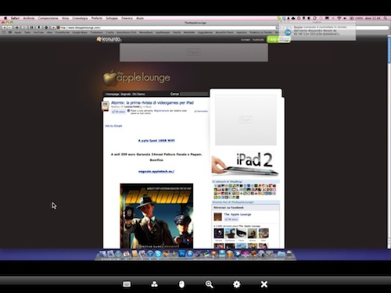Select the mouse mode icon
The height and width of the screenshot is (293, 391).
pos(181,284)
